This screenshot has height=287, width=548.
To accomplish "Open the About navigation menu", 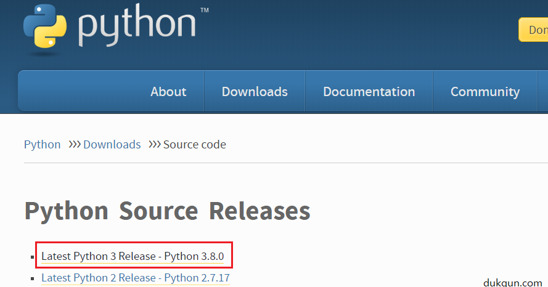I will (168, 92).
